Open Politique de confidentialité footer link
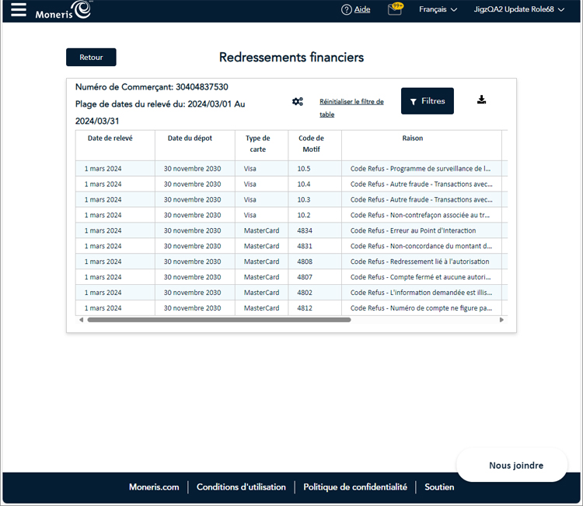Image resolution: width=583 pixels, height=506 pixels. (355, 487)
